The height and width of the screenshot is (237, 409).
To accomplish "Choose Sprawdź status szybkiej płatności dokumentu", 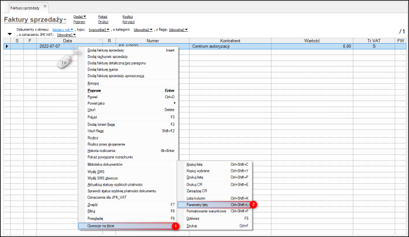I will coord(129,191).
